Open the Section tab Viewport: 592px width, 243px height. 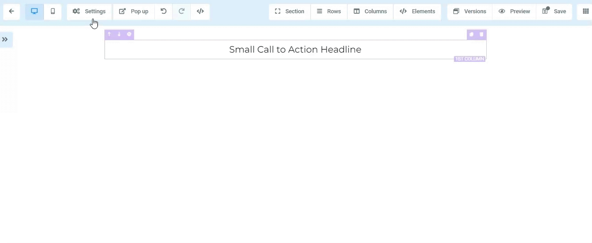pyautogui.click(x=290, y=11)
